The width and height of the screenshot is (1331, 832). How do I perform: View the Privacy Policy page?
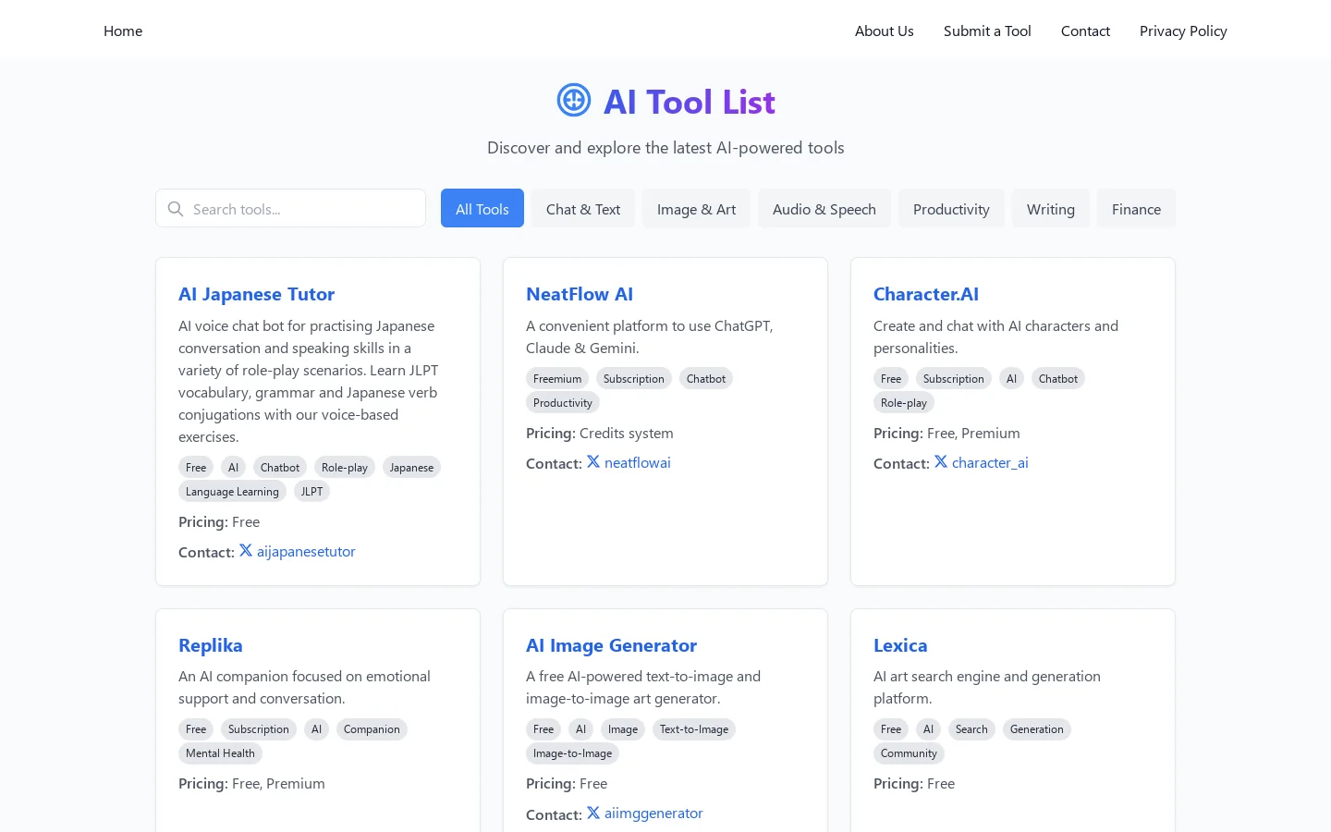tap(1183, 31)
